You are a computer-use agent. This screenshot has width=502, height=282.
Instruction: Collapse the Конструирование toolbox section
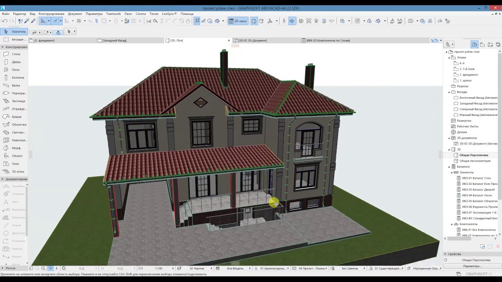(x=2, y=47)
